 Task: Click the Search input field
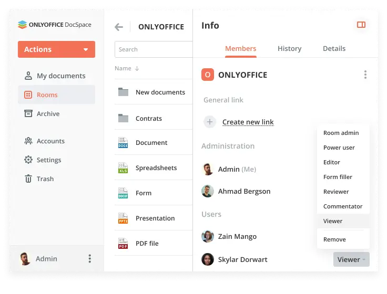154,49
